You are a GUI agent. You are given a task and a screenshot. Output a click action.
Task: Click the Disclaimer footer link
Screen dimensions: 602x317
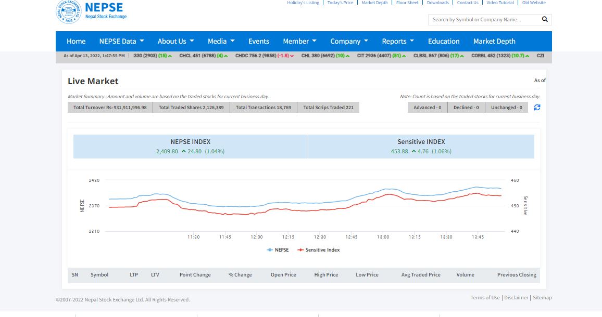pyautogui.click(x=517, y=298)
